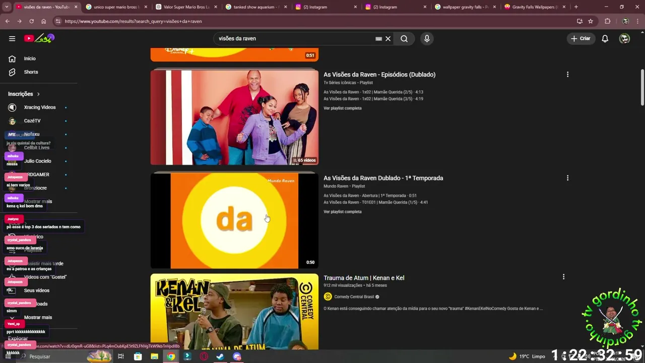The image size is (645, 363).
Task: Clear the search box with the X
Action: coord(388,38)
